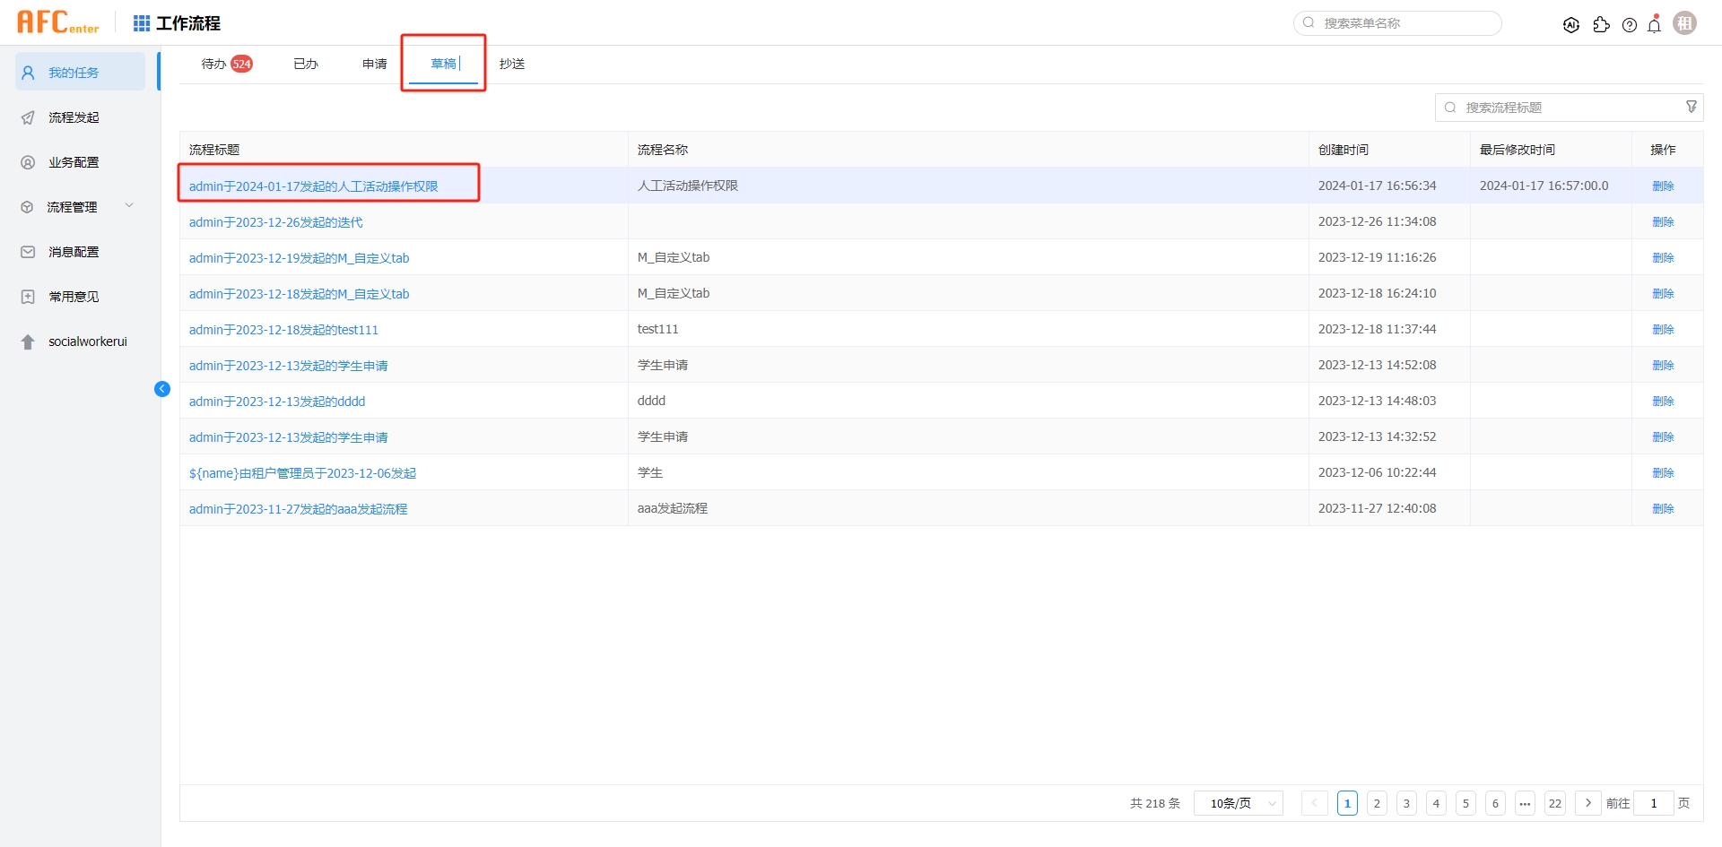Switch to the 待办 tab
Screen dimensions: 1722x847
[215, 64]
